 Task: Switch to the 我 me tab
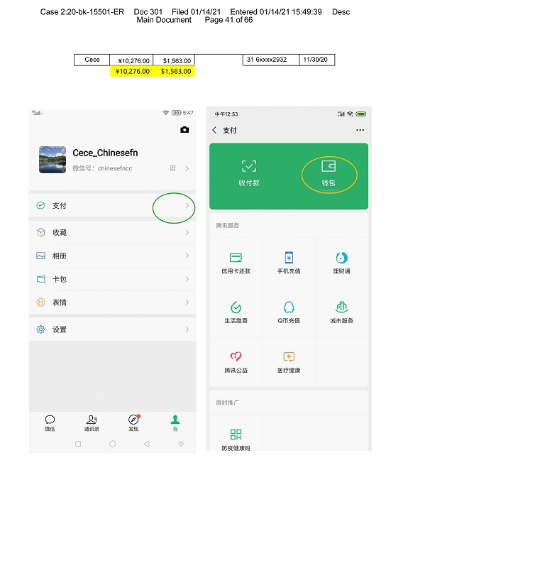175,423
